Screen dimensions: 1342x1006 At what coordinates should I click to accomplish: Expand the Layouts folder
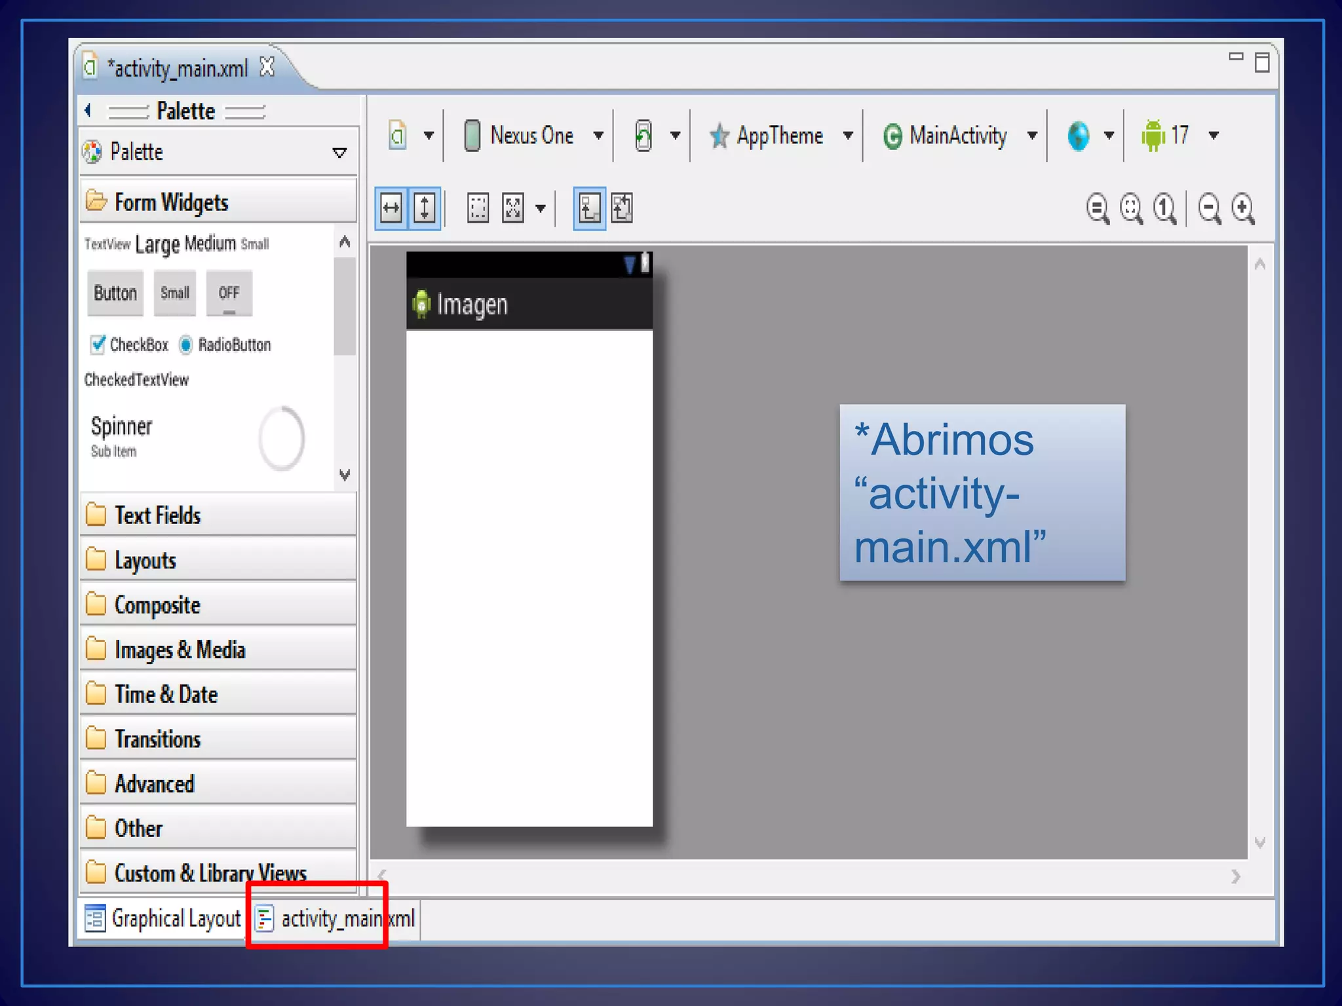pyautogui.click(x=218, y=560)
